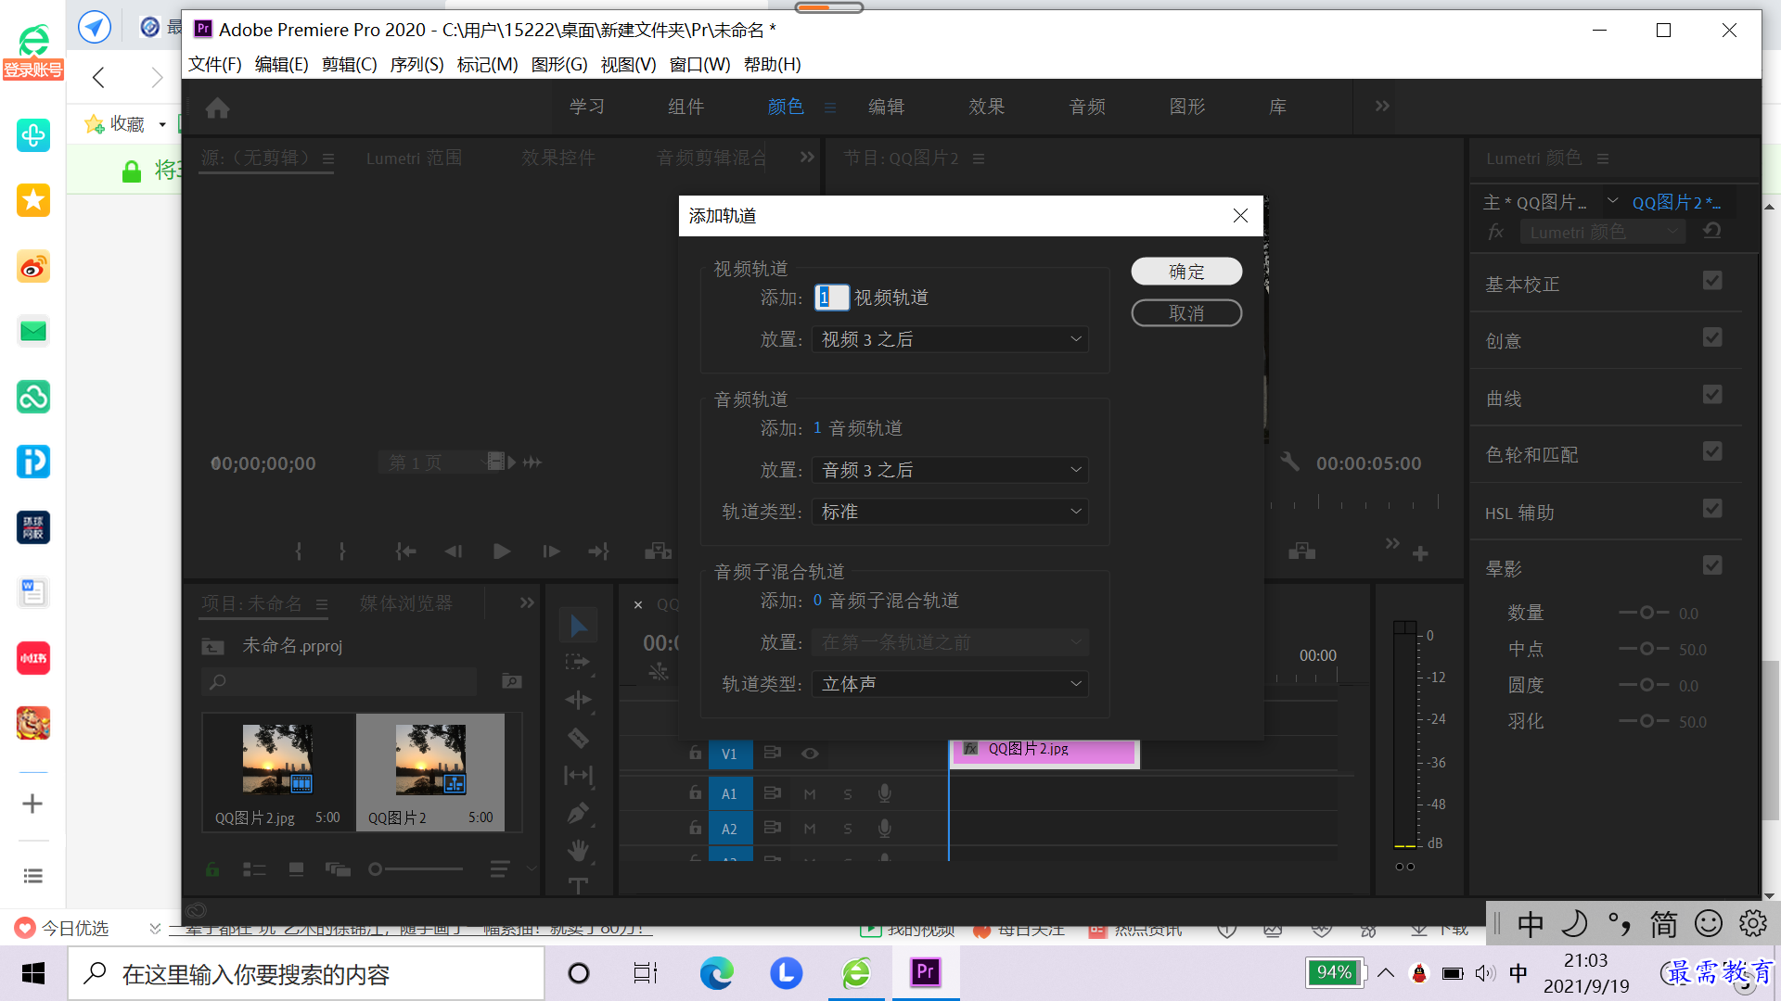
Task: Select the Type tool
Action: click(x=578, y=885)
